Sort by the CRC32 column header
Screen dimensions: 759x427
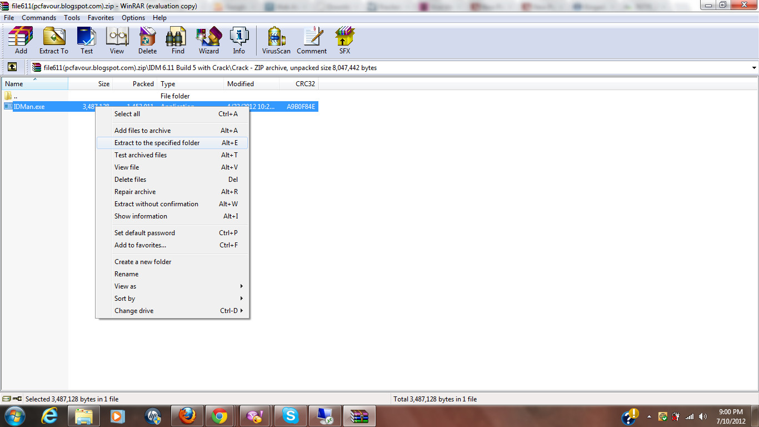[299, 84]
